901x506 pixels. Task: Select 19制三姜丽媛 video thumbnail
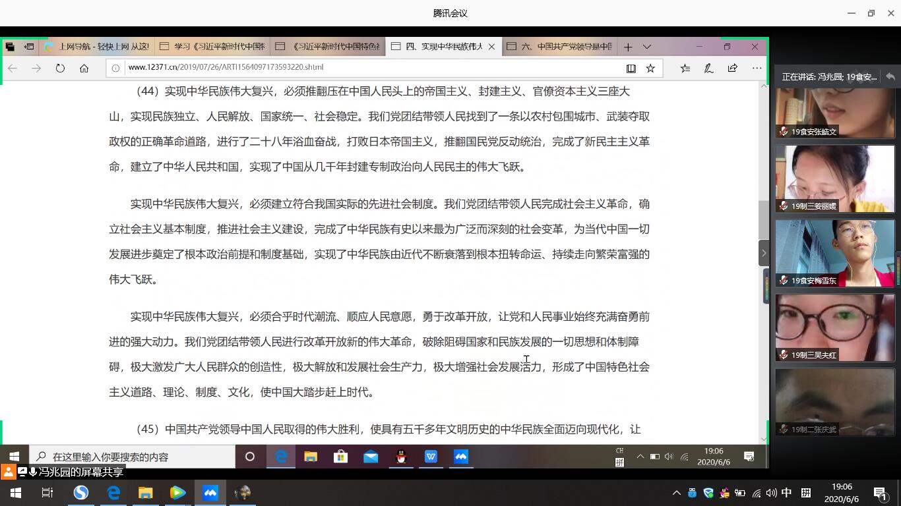coord(835,179)
